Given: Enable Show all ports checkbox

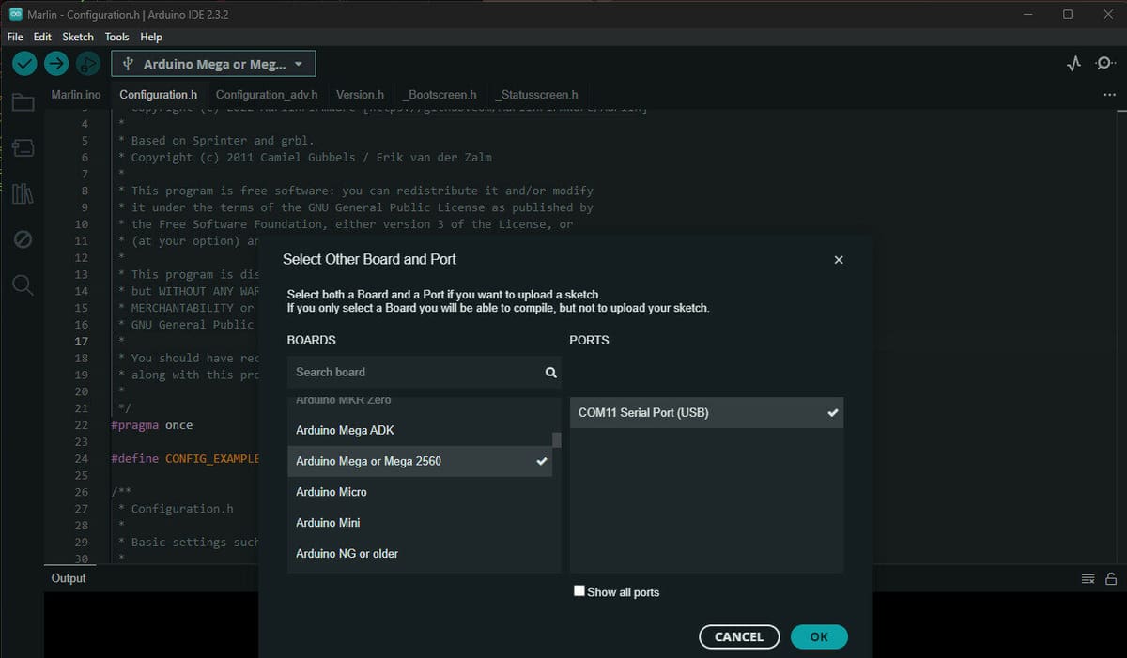Looking at the screenshot, I should coord(579,591).
